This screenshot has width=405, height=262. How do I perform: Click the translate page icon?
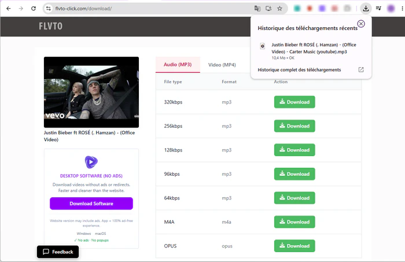257,9
